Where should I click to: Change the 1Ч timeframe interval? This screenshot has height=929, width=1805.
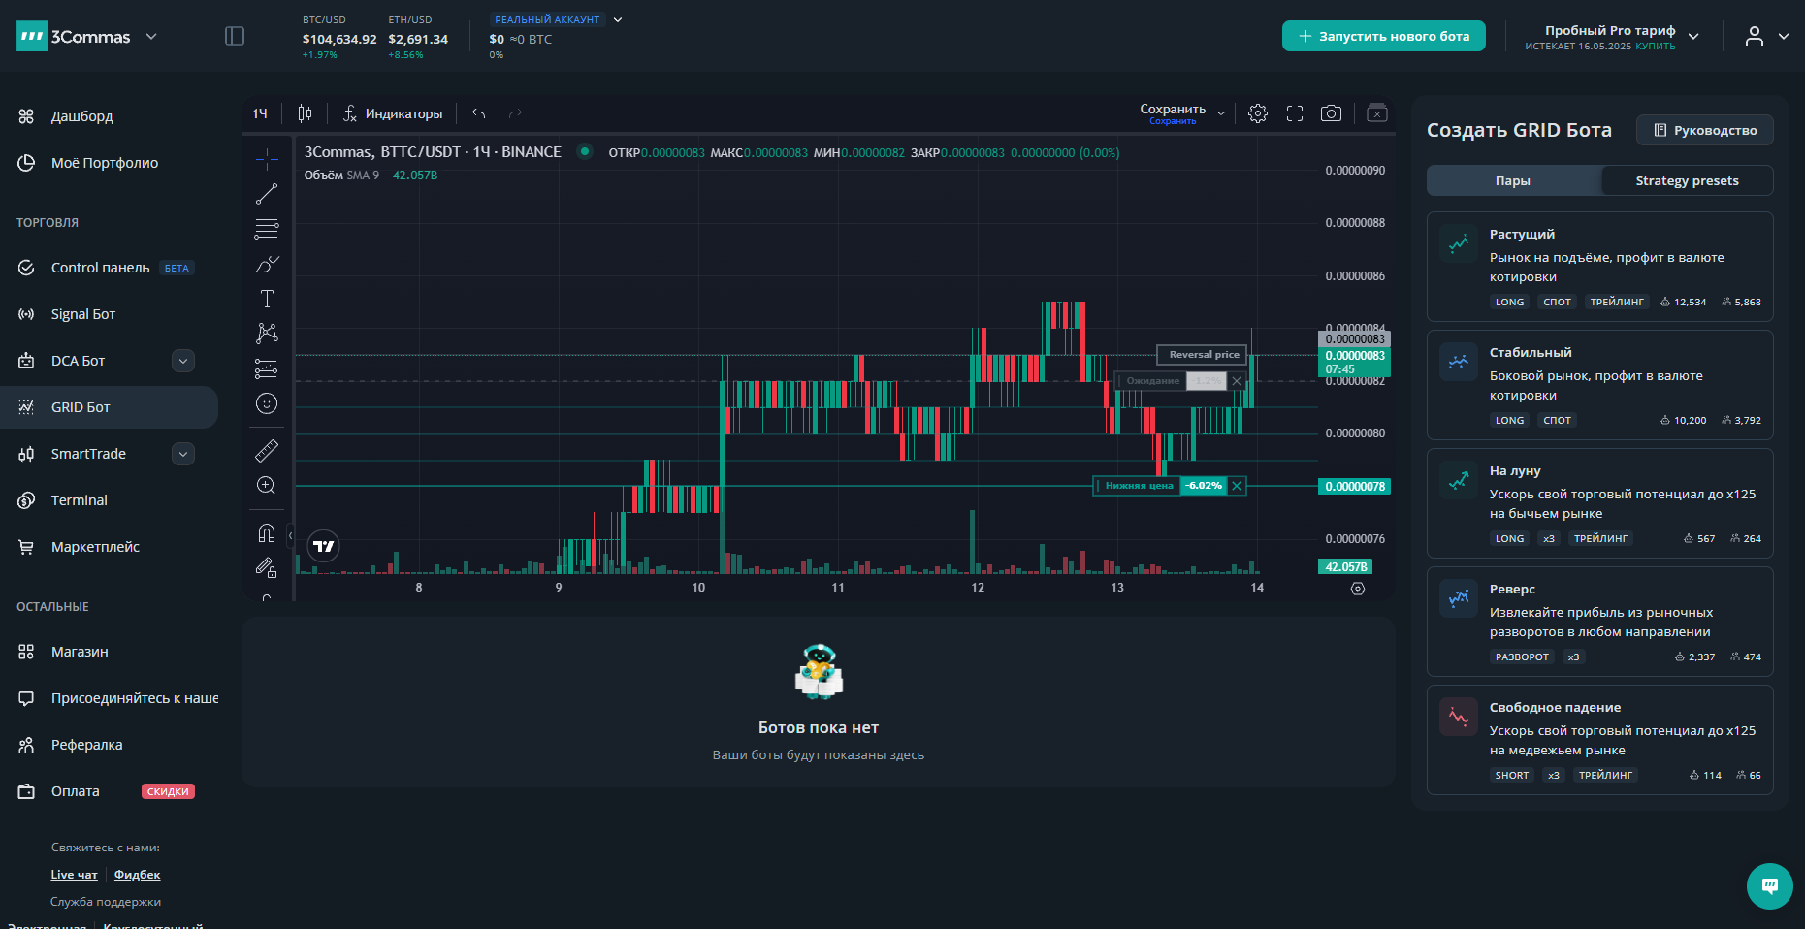(260, 113)
